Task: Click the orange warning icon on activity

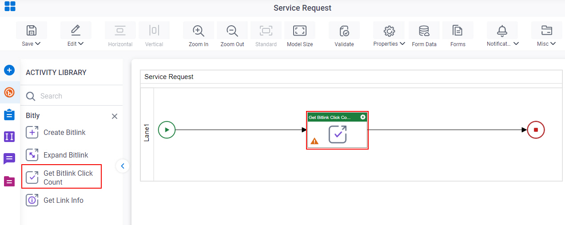Action: click(x=314, y=141)
